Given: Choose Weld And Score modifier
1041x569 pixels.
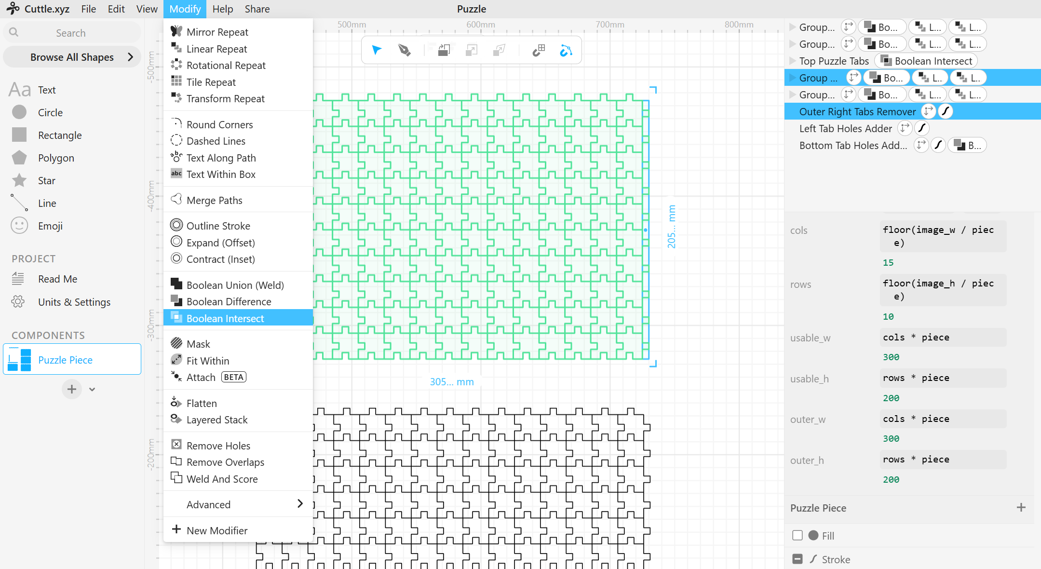Looking at the screenshot, I should coord(239,479).
